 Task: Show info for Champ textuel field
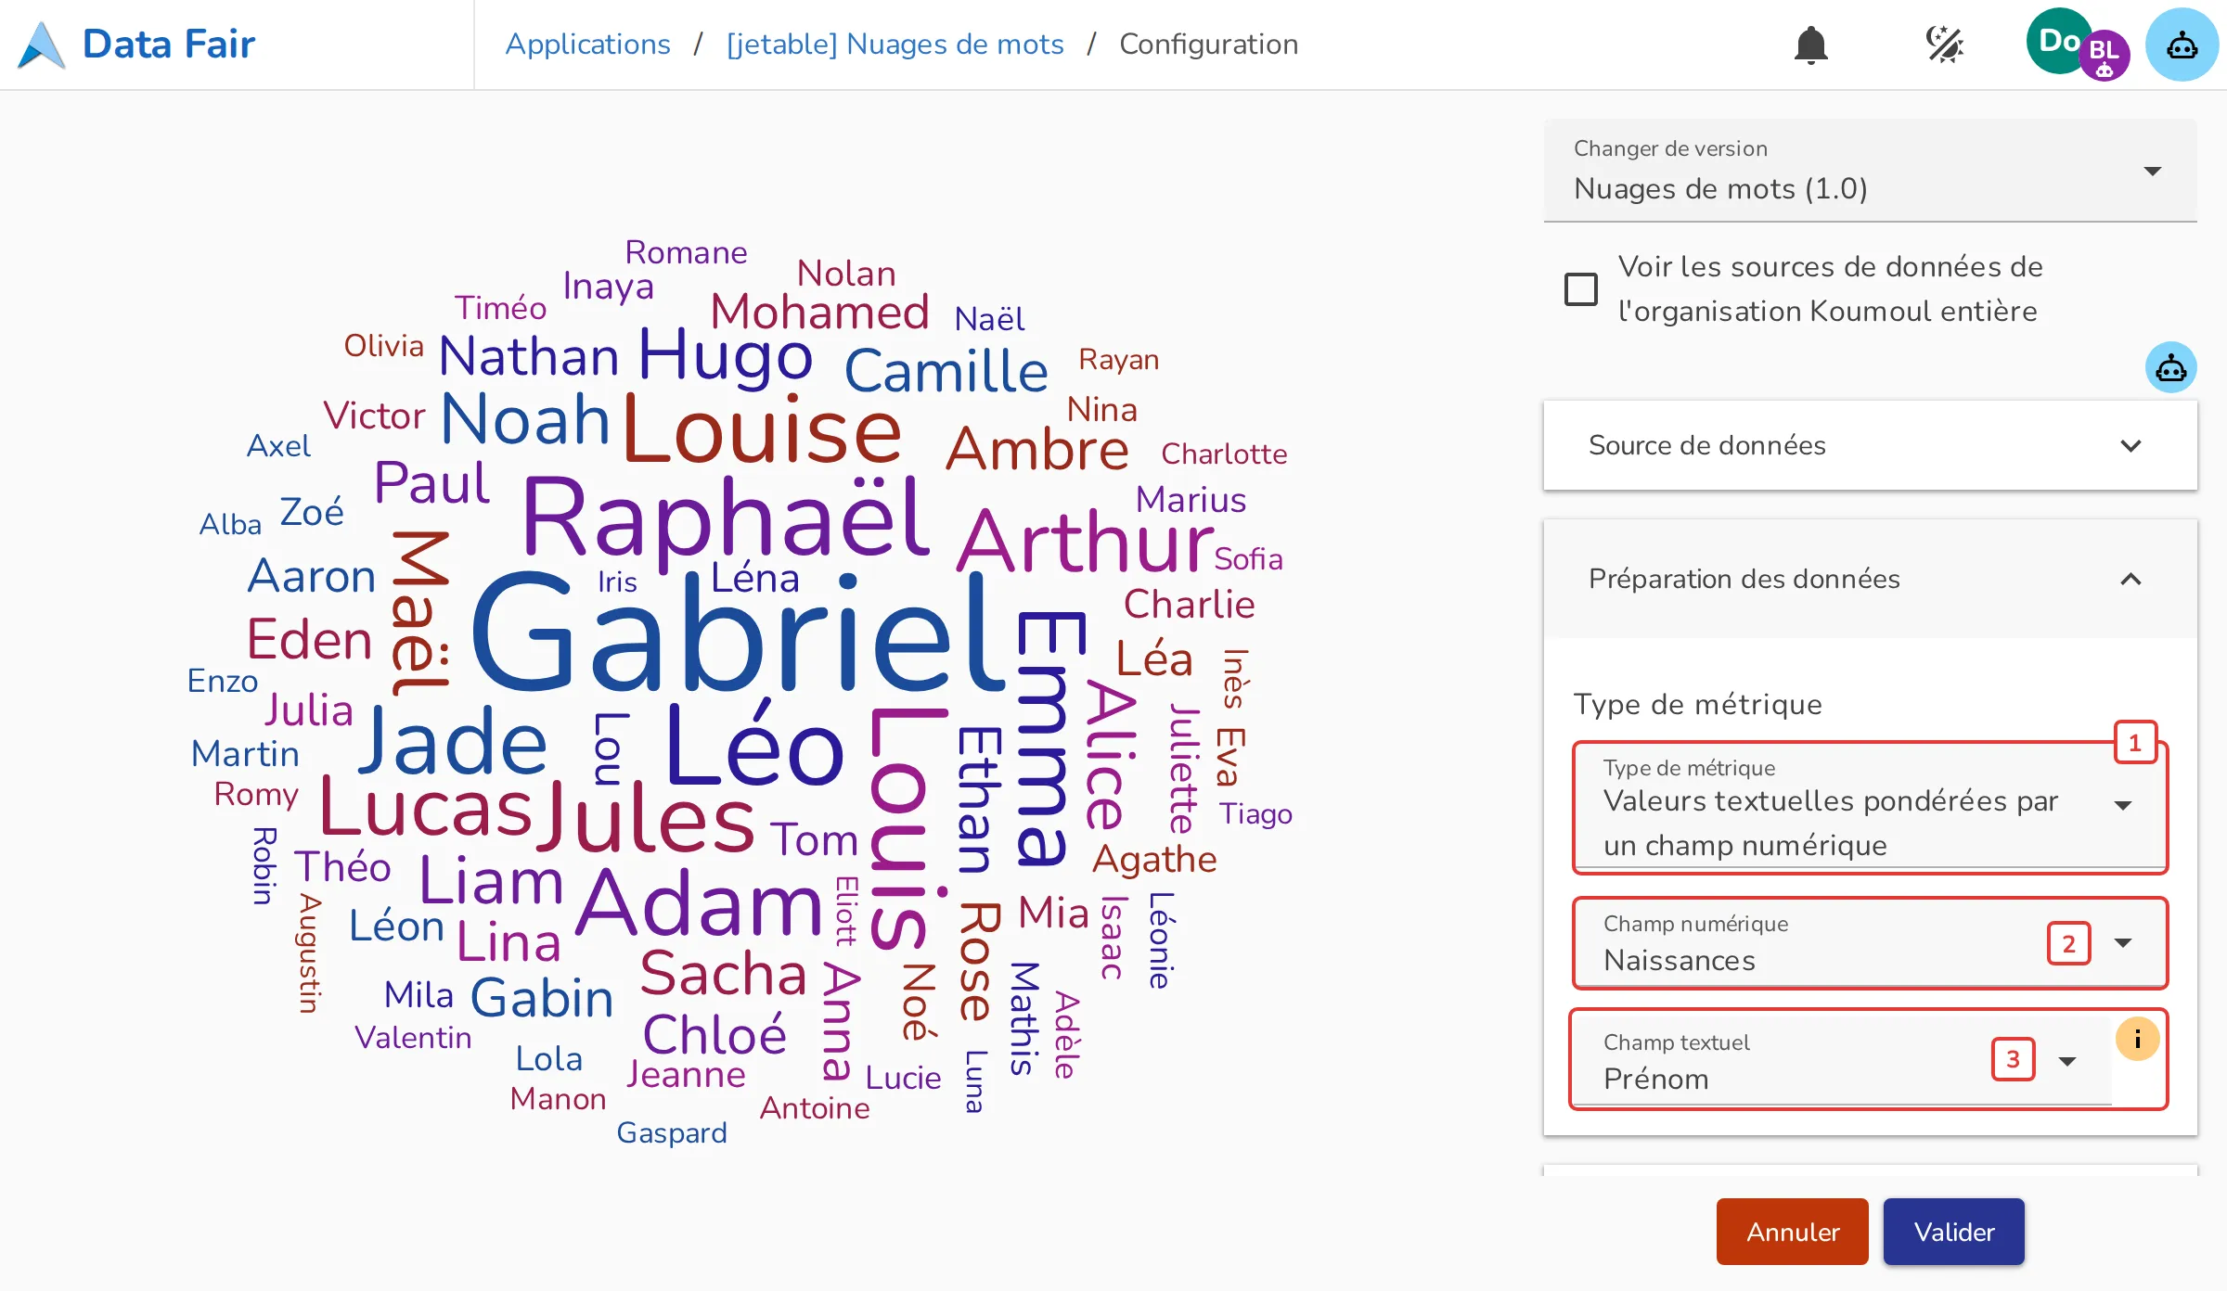[2137, 1039]
